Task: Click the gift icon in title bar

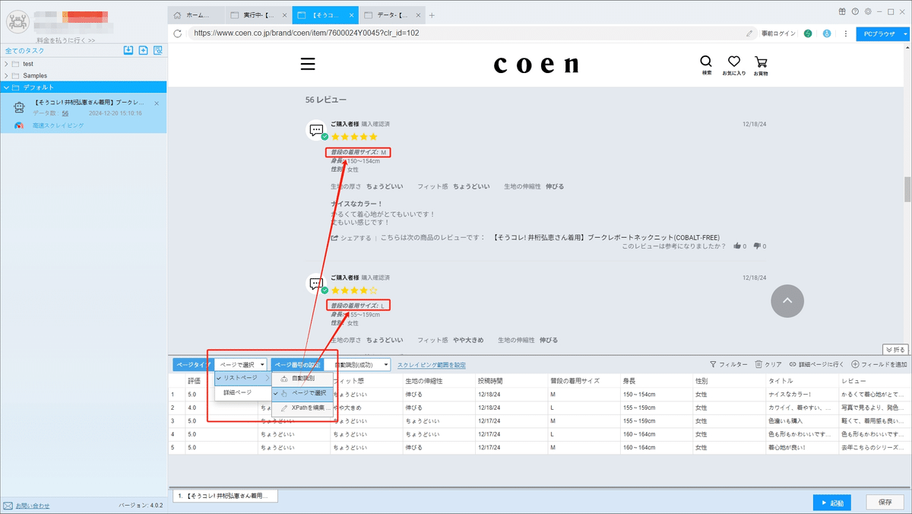Action: coord(843,11)
